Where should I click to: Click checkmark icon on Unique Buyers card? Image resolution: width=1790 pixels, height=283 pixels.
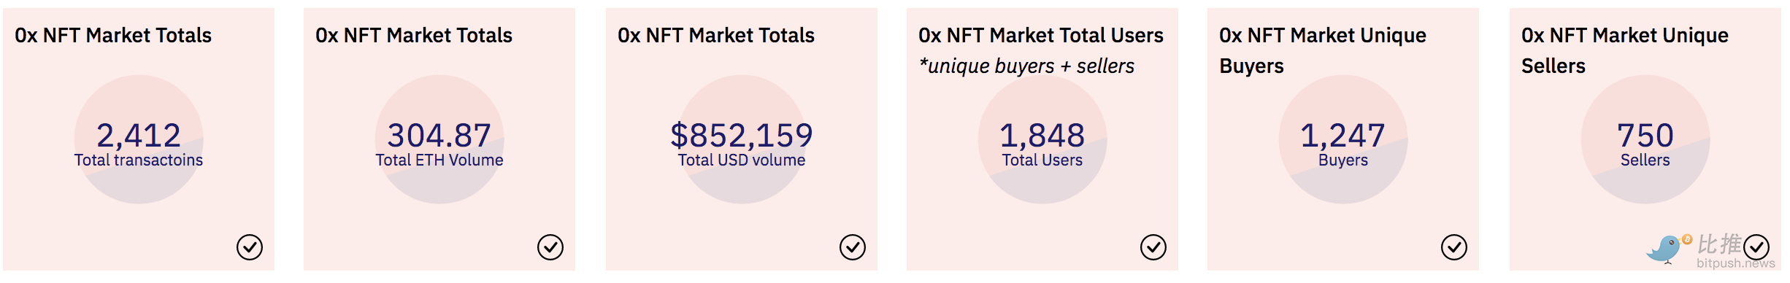[x=1454, y=247]
